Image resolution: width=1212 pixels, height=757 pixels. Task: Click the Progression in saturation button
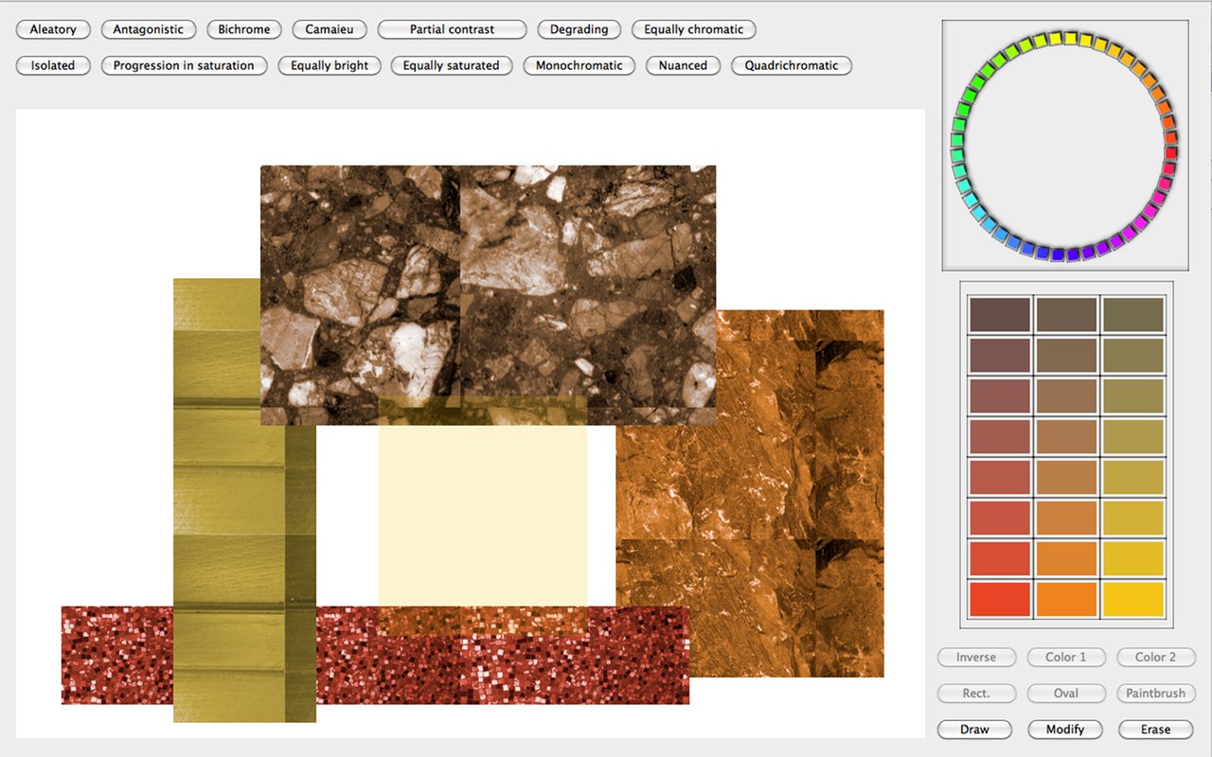[x=184, y=65]
